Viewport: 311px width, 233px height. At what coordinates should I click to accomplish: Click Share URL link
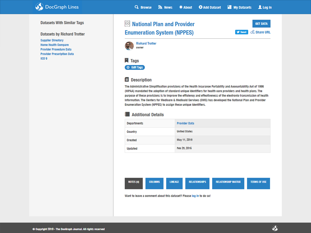(x=260, y=32)
